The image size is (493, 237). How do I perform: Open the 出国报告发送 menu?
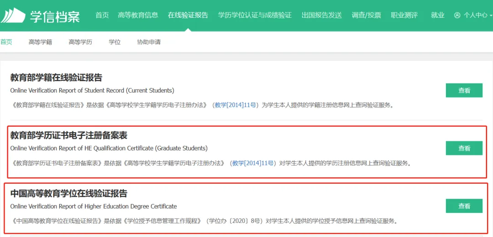[x=322, y=15]
